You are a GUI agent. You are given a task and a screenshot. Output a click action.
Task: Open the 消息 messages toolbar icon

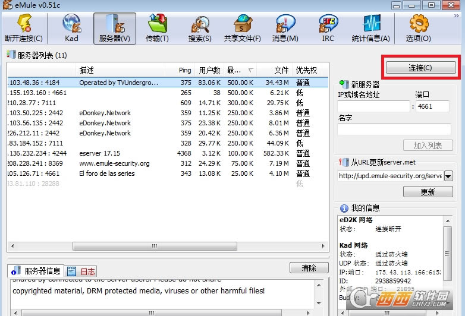pos(285,28)
